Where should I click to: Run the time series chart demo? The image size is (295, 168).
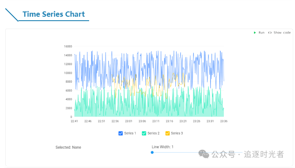point(259,33)
